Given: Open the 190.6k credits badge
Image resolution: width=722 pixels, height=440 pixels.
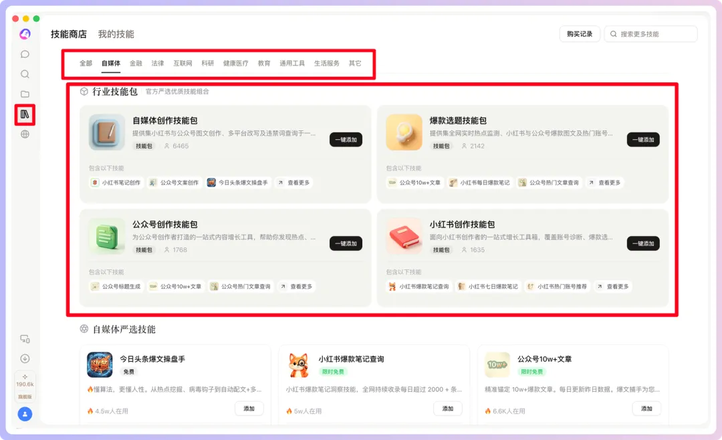Looking at the screenshot, I should coord(25,386).
